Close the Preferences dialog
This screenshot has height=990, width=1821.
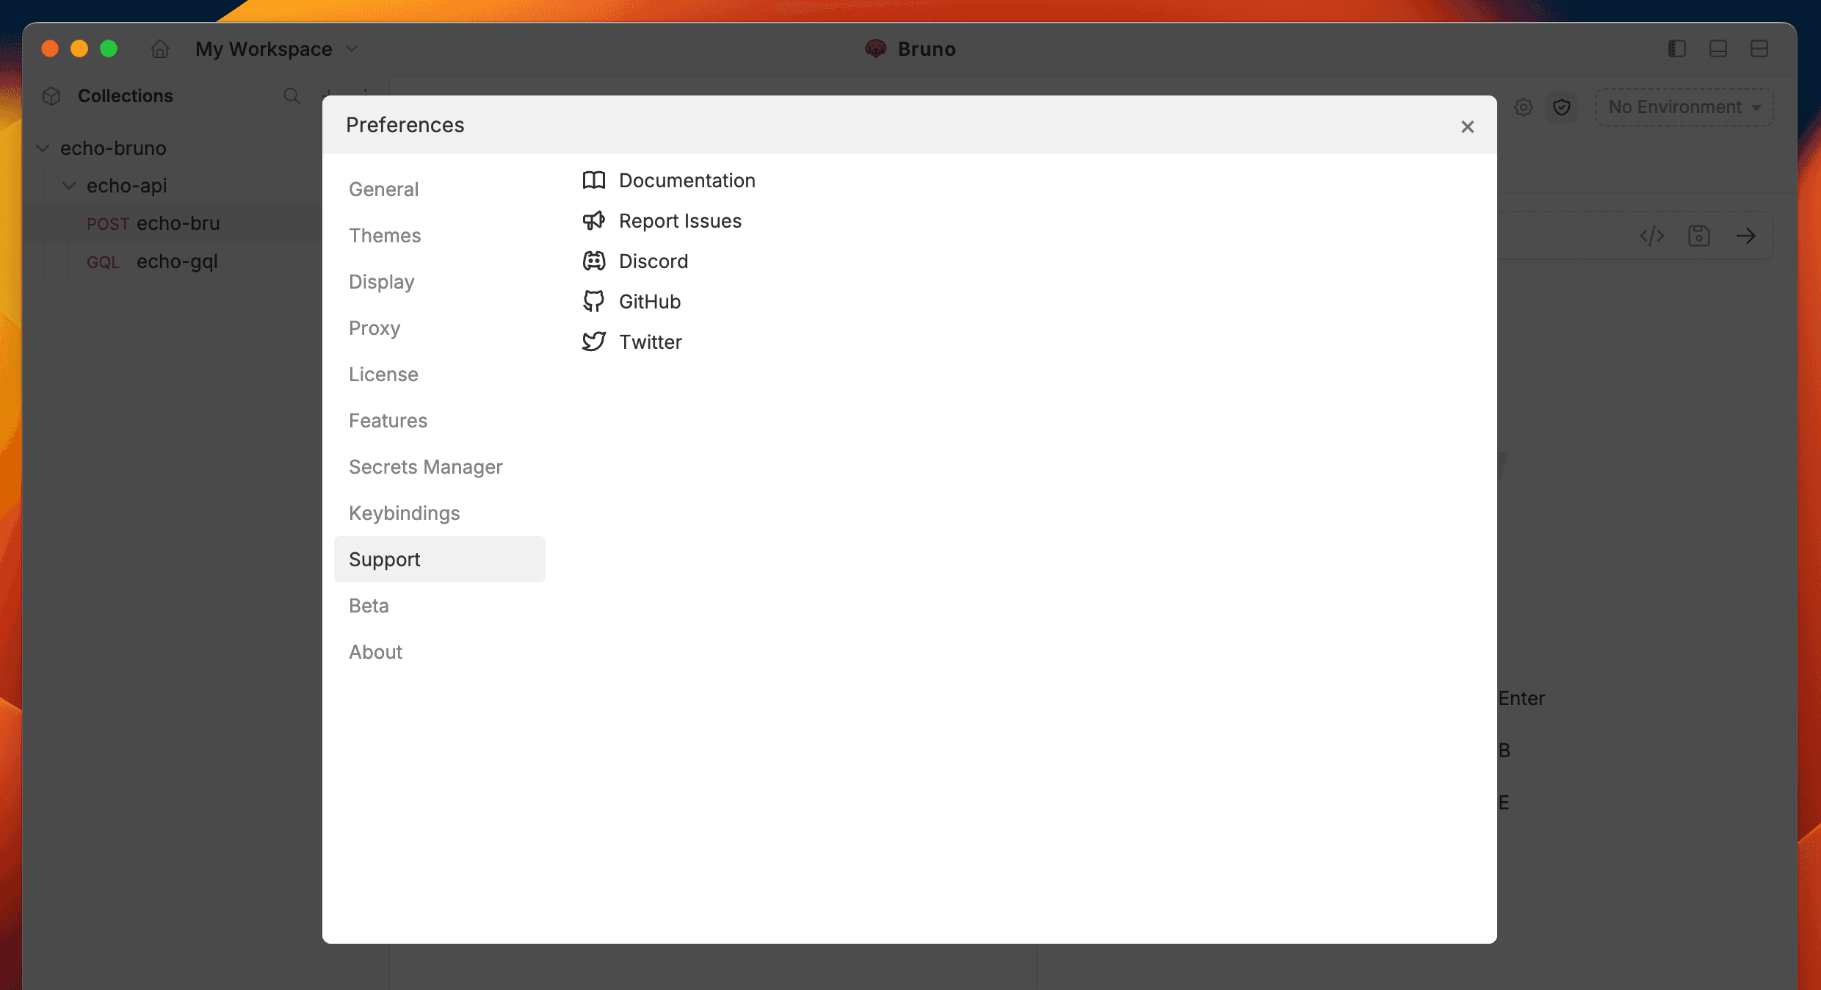coord(1467,127)
